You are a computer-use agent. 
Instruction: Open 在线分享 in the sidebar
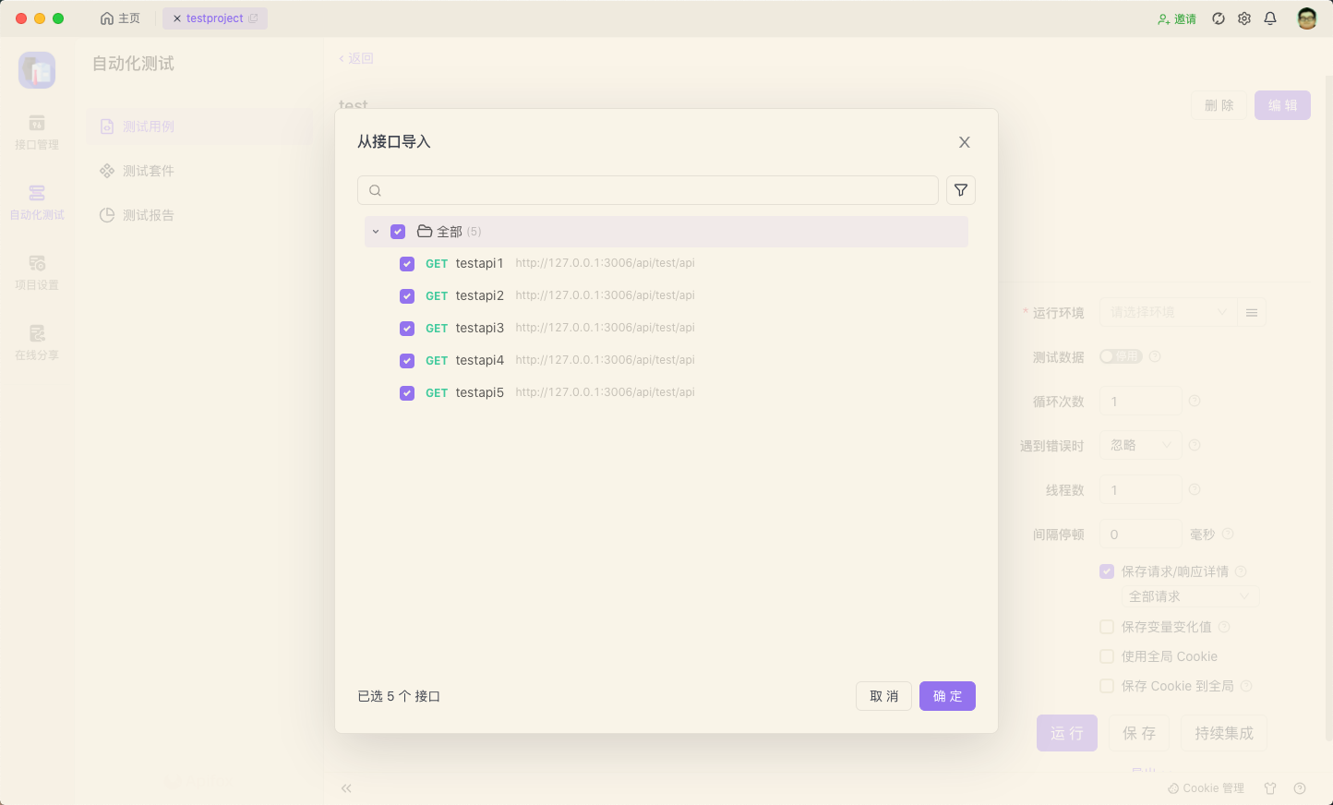pyautogui.click(x=37, y=342)
